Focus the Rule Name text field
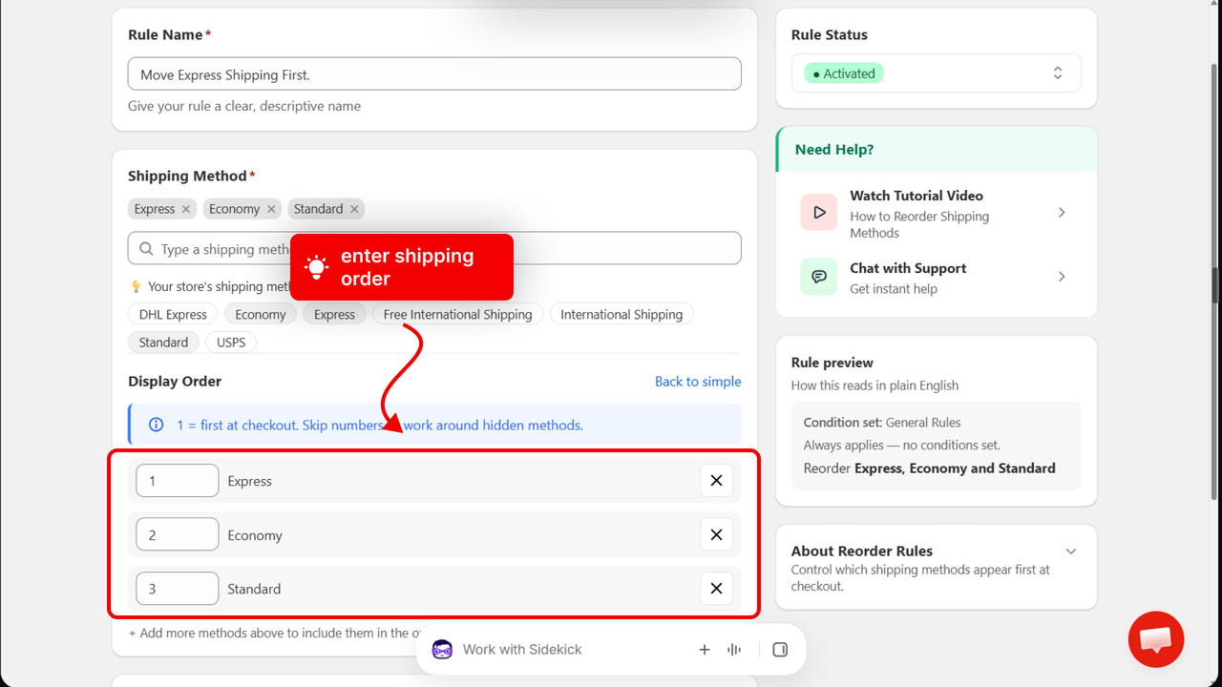 click(434, 74)
